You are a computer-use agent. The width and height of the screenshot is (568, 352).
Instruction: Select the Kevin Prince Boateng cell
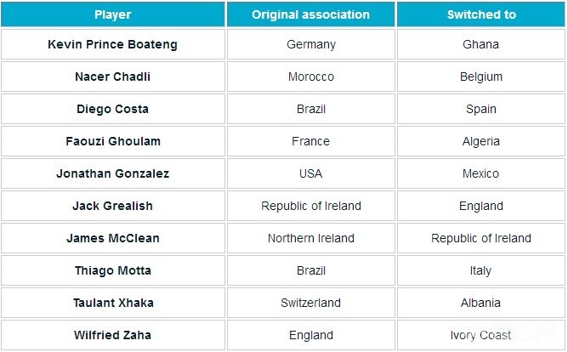(x=113, y=44)
